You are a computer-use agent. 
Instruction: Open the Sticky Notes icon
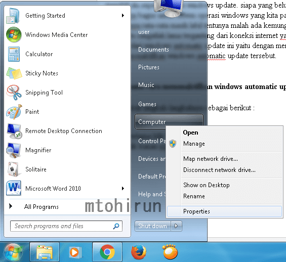tap(14, 73)
